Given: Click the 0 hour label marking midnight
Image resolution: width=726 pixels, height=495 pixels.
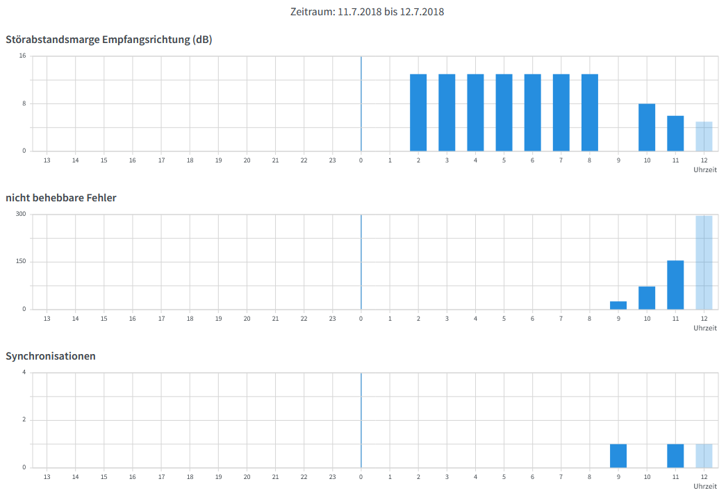Looking at the screenshot, I should [x=361, y=160].
